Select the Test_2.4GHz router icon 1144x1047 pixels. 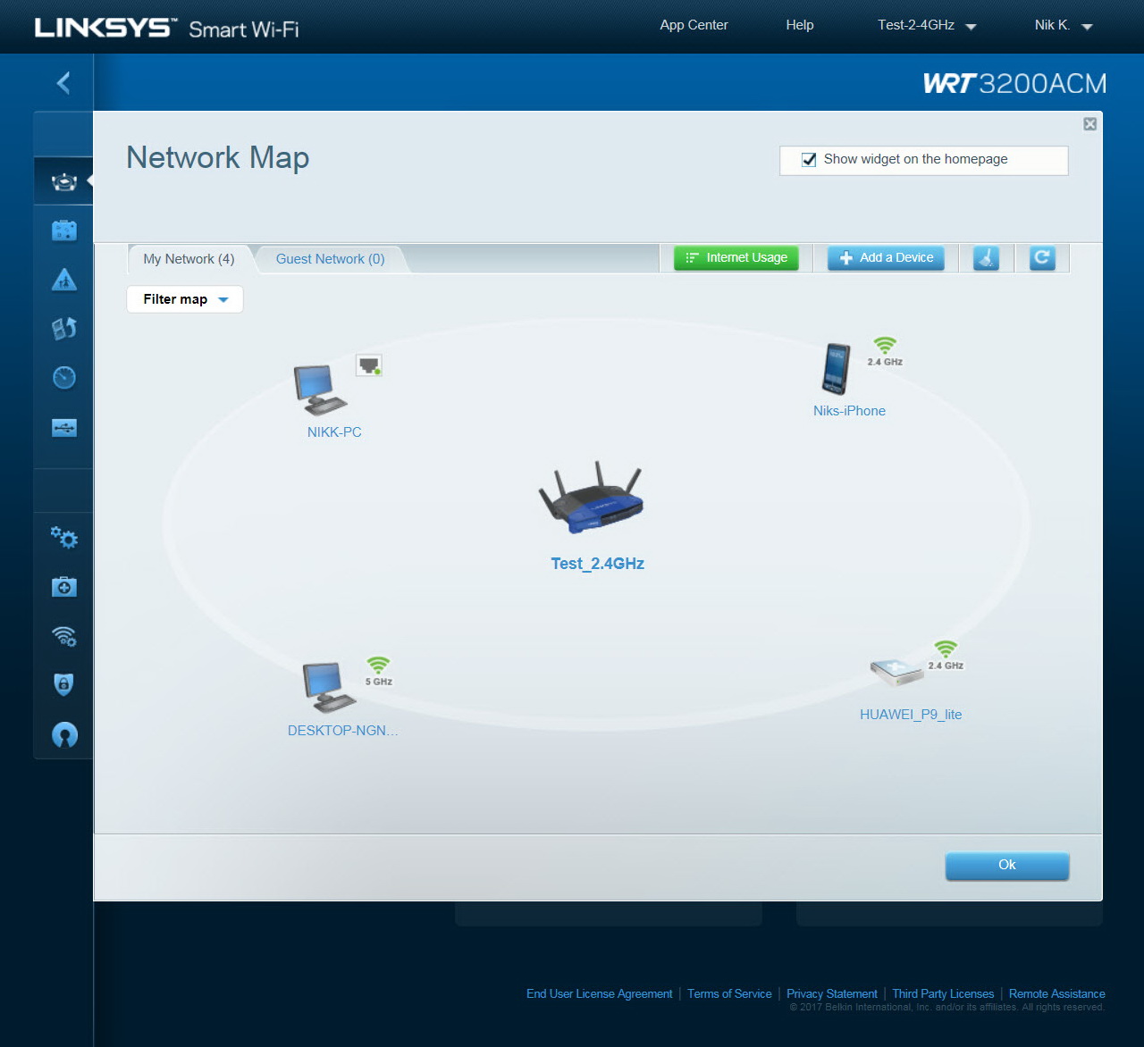coord(592,498)
